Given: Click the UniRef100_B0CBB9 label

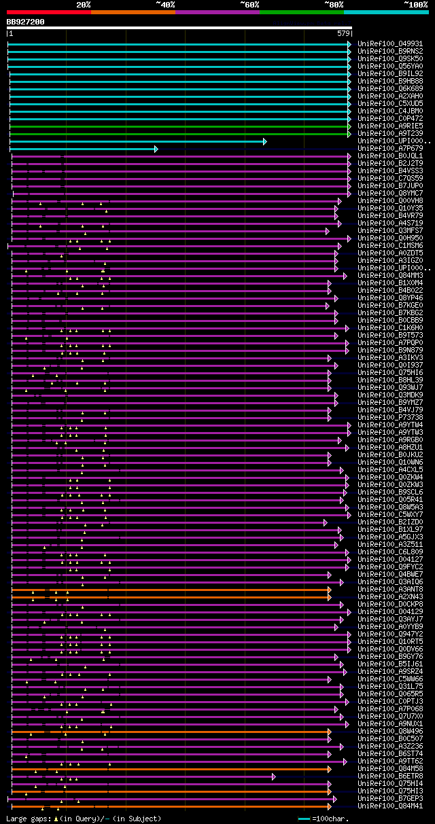Looking at the screenshot, I should point(390,320).
